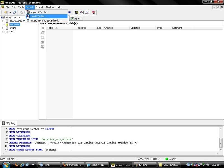This screenshot has height=168, width=224.
Task: Click the export tables toolbar icon
Action: (87, 12)
